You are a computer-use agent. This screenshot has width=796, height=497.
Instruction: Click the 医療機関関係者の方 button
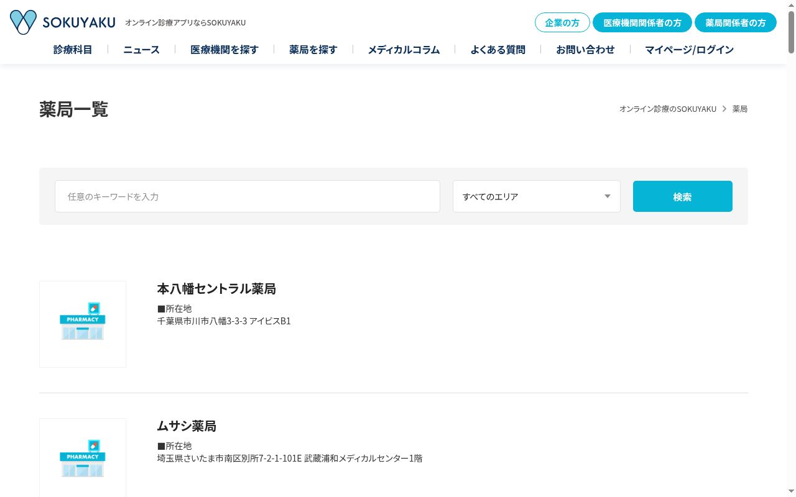(x=642, y=22)
